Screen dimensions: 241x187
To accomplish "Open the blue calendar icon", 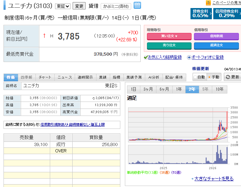I will 137,5.
